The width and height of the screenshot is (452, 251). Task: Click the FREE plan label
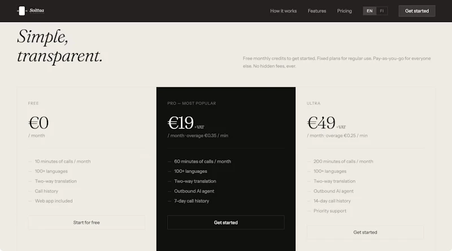click(33, 103)
